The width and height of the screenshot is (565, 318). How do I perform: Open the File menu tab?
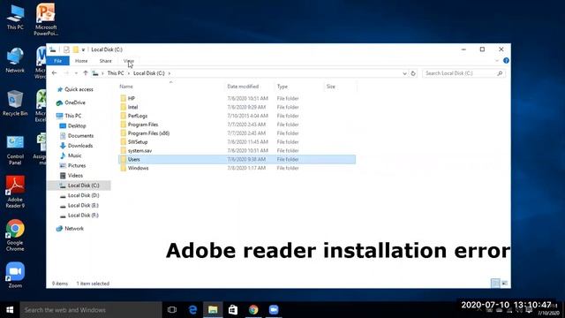(x=57, y=61)
